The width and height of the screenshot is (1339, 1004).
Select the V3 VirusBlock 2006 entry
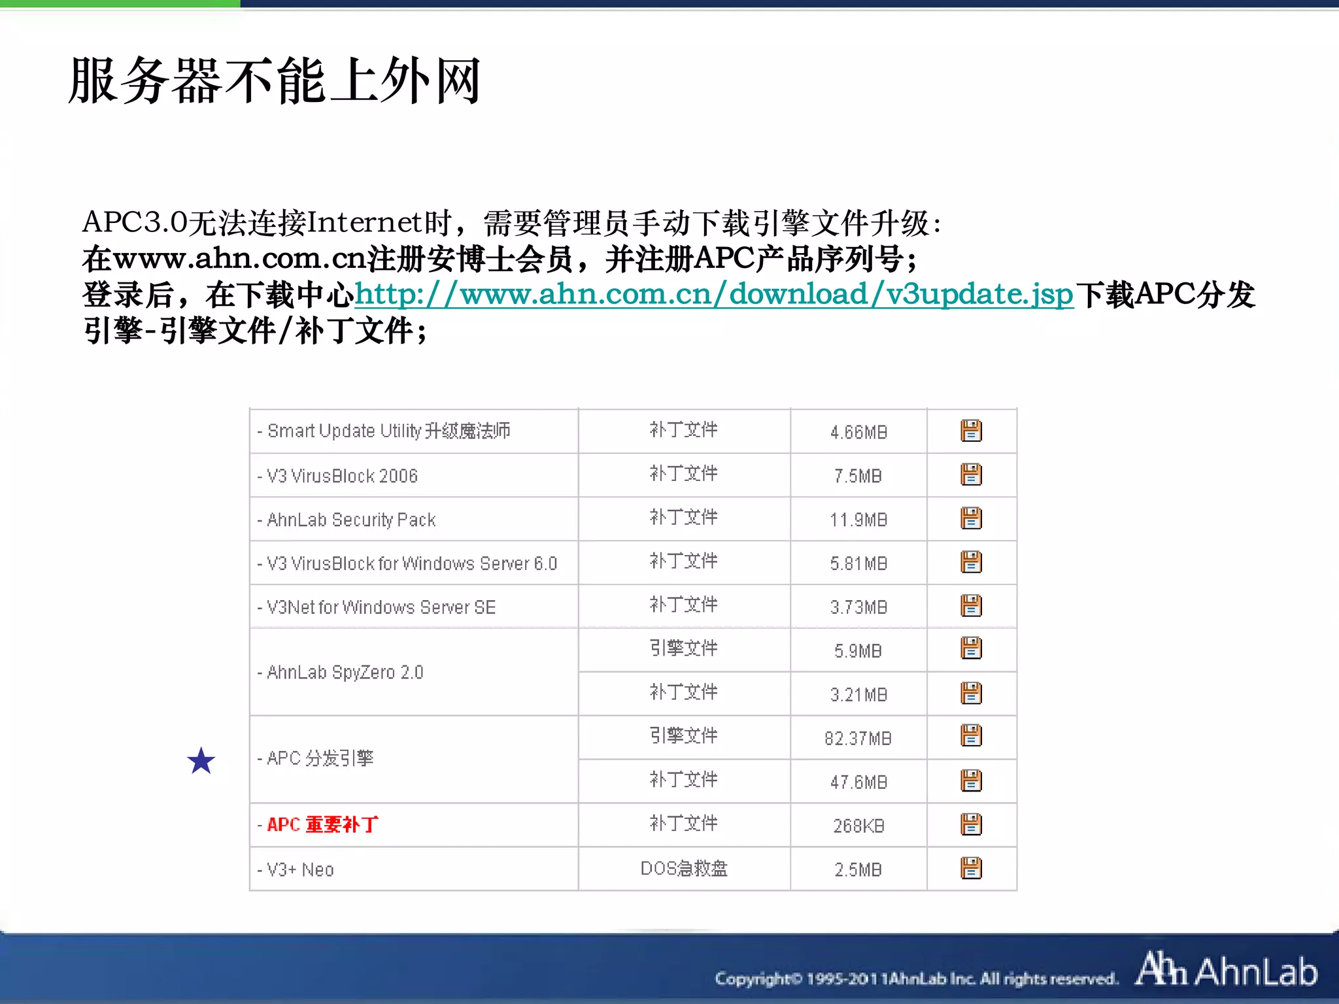[x=342, y=476]
